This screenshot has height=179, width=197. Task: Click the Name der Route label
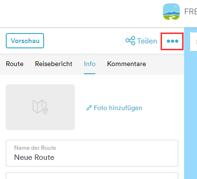35,148
